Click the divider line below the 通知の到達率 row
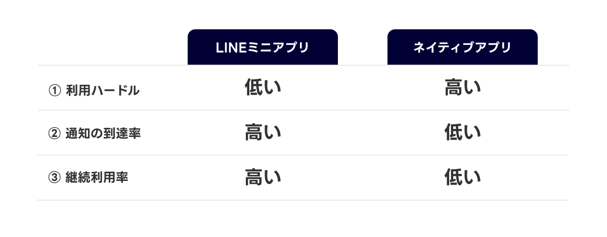This screenshot has height=237, width=607. tap(302, 155)
